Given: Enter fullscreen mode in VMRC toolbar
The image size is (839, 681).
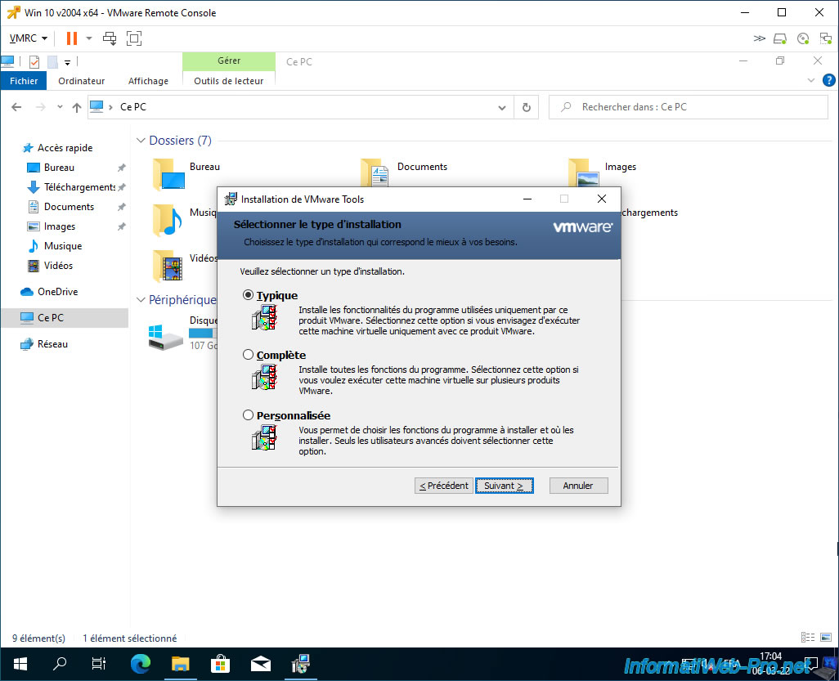Looking at the screenshot, I should coord(134,38).
